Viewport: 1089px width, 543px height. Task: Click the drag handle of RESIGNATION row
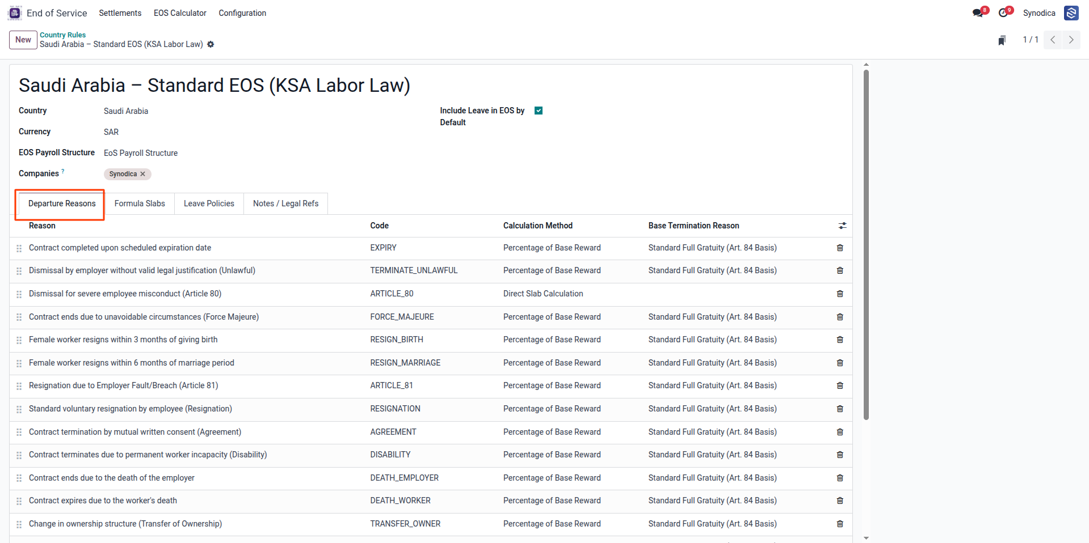(x=19, y=409)
